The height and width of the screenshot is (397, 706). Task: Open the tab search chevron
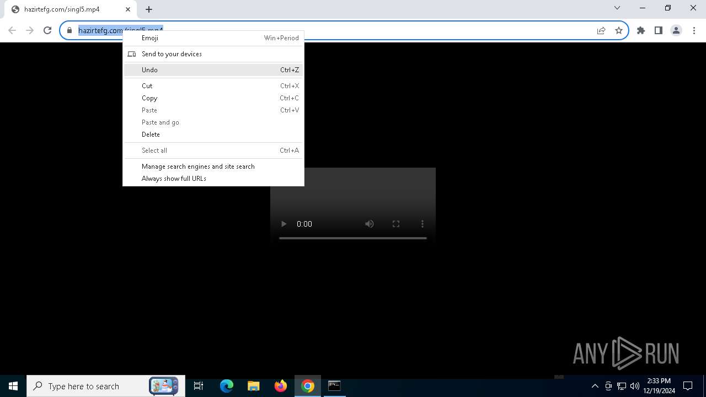point(617,8)
